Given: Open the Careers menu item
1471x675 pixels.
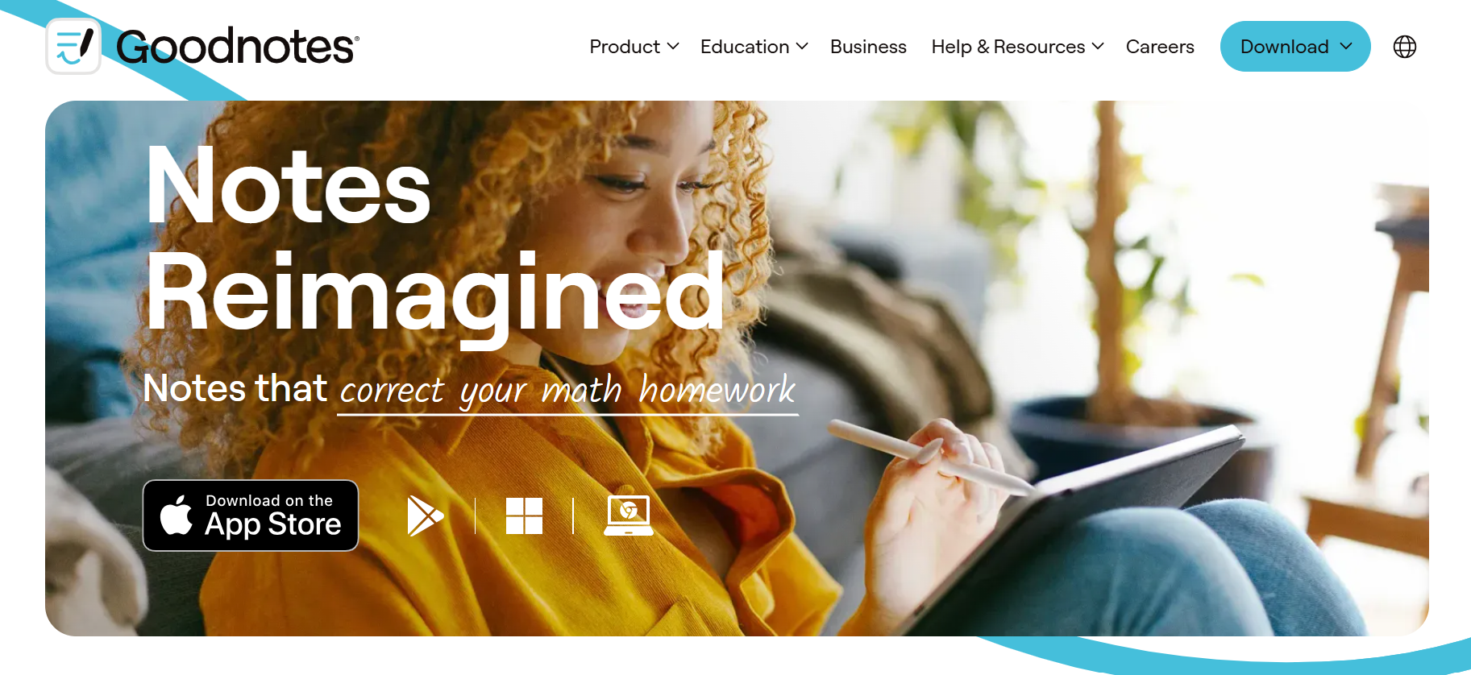Looking at the screenshot, I should coord(1160,47).
